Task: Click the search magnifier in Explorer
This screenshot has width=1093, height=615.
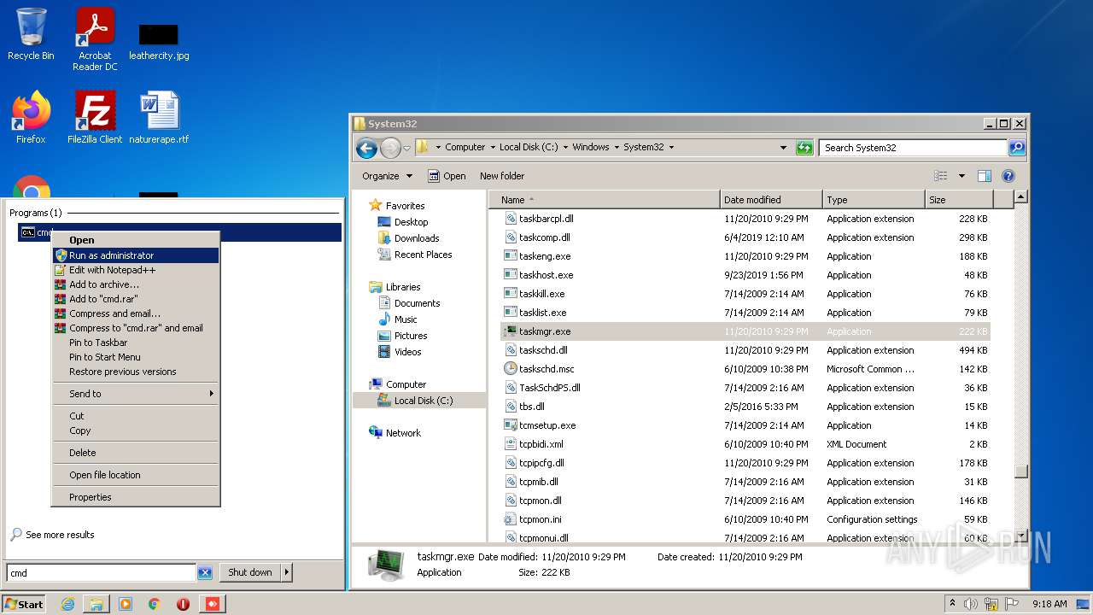Action: pyautogui.click(x=1016, y=148)
